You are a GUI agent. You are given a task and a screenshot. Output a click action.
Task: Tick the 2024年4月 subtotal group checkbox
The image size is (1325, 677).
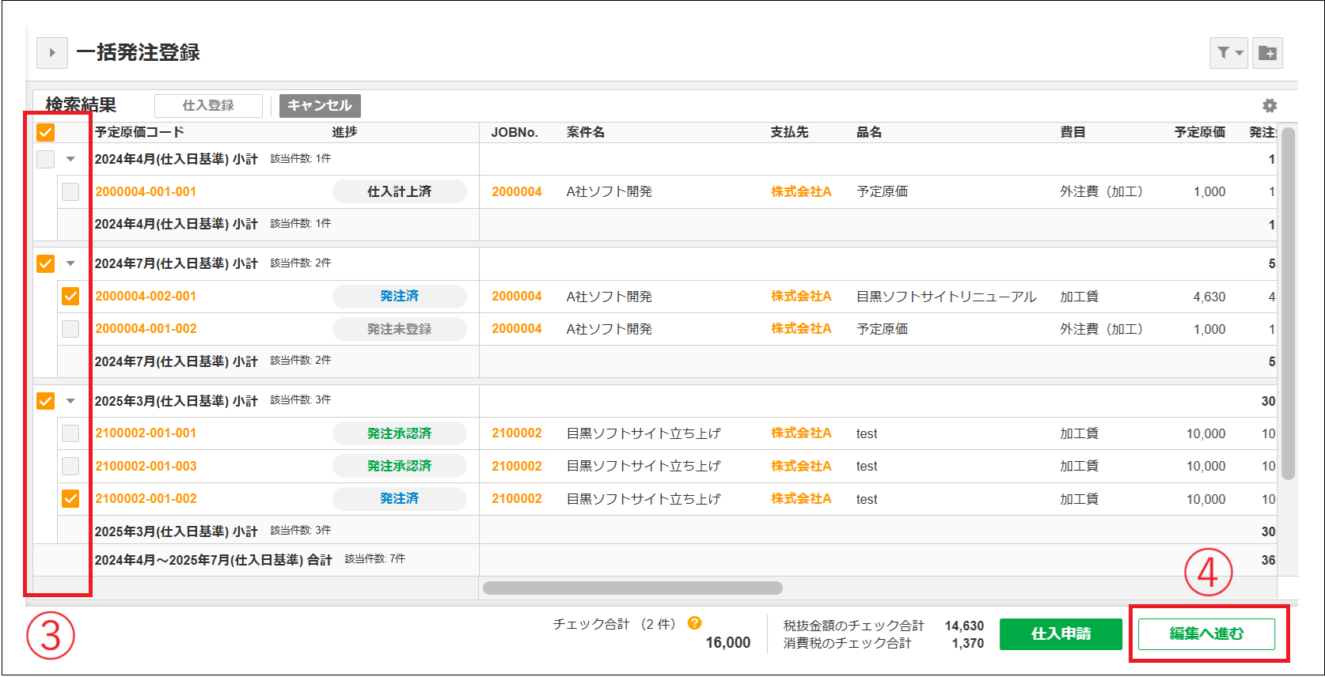[46, 159]
